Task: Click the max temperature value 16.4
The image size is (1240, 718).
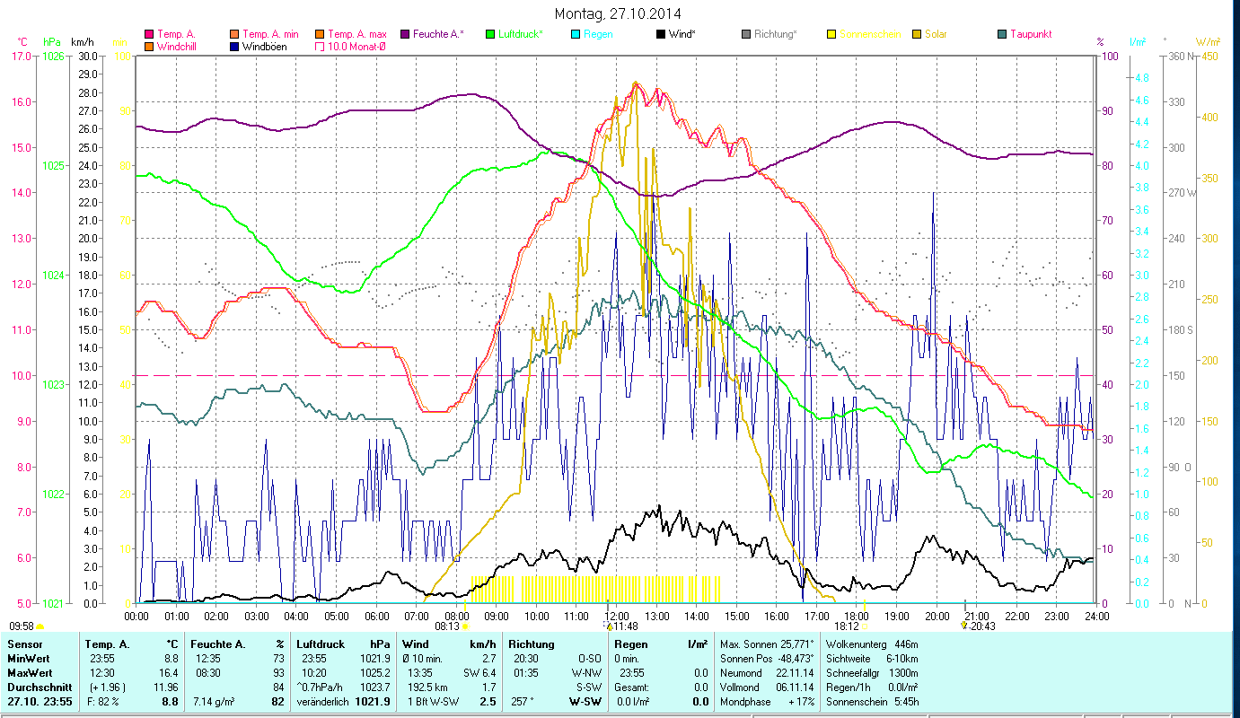Action: coord(168,672)
